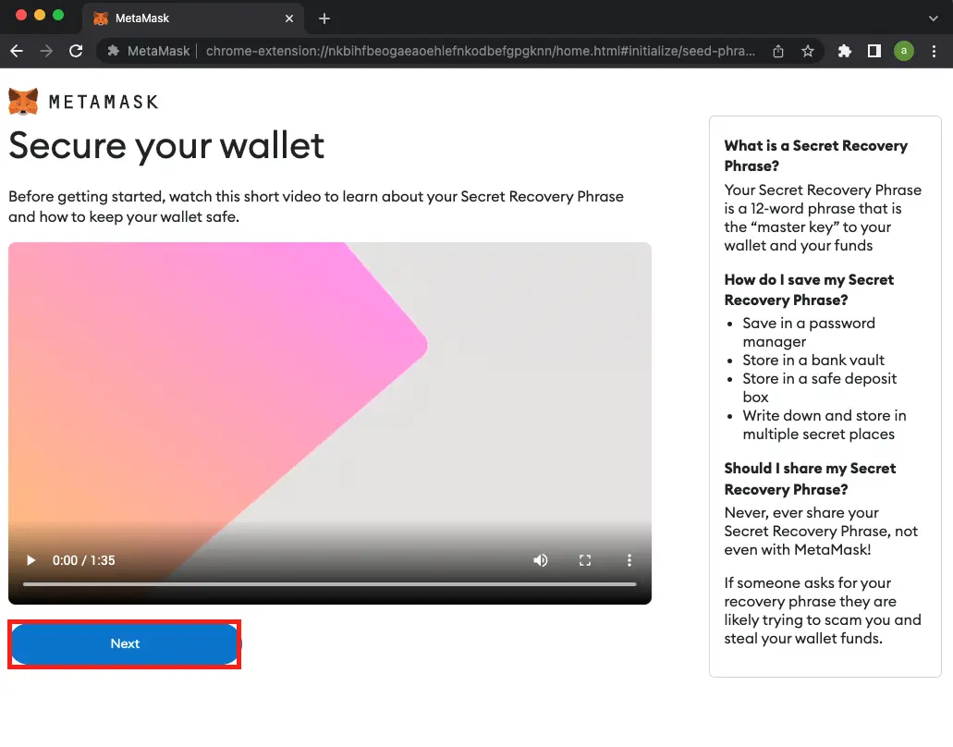Viewport: 953px width, 747px height.
Task: Open the browser Extensions puzzle menu
Action: click(x=844, y=51)
